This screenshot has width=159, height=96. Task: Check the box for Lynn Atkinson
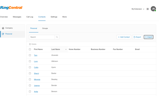point(30,61)
